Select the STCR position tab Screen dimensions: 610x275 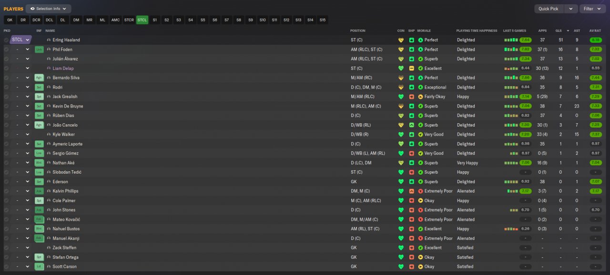[x=129, y=20]
